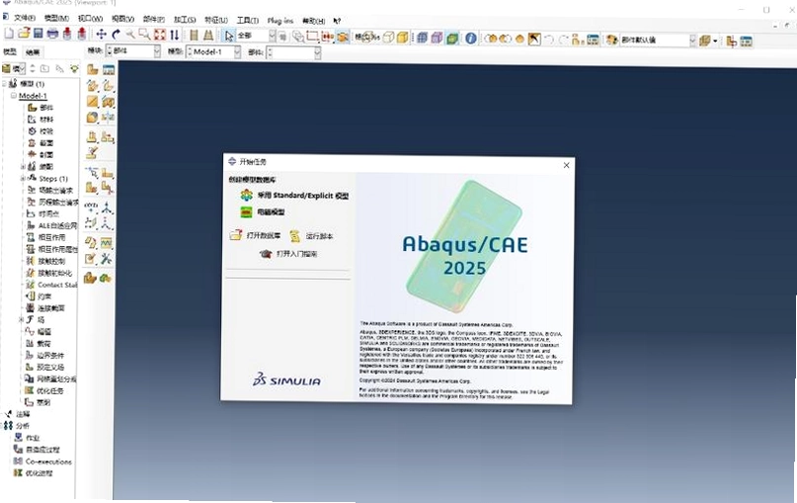Click the Create Part tool icon
The width and height of the screenshot is (797, 503).
click(x=93, y=70)
